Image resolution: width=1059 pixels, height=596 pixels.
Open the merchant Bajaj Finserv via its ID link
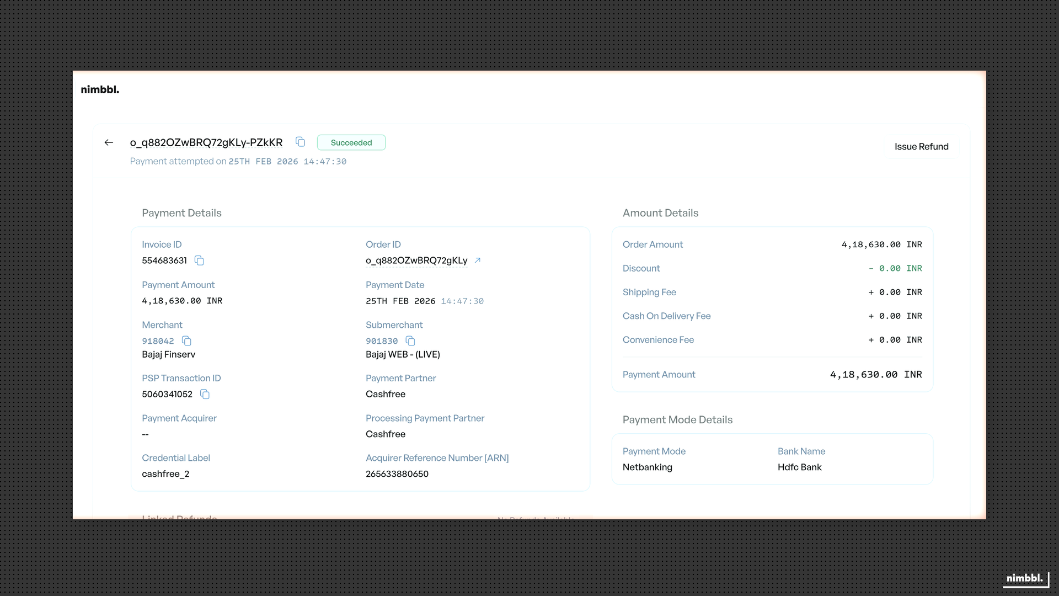(x=157, y=341)
